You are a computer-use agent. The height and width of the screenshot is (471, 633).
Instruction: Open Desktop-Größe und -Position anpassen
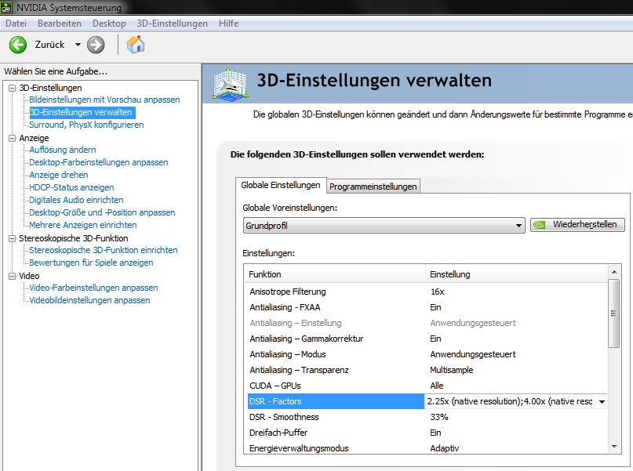[x=102, y=212]
